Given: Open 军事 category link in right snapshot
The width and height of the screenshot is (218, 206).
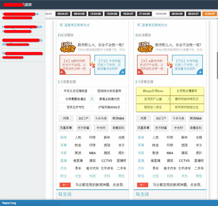Looking at the screenshot, I should [141, 145].
